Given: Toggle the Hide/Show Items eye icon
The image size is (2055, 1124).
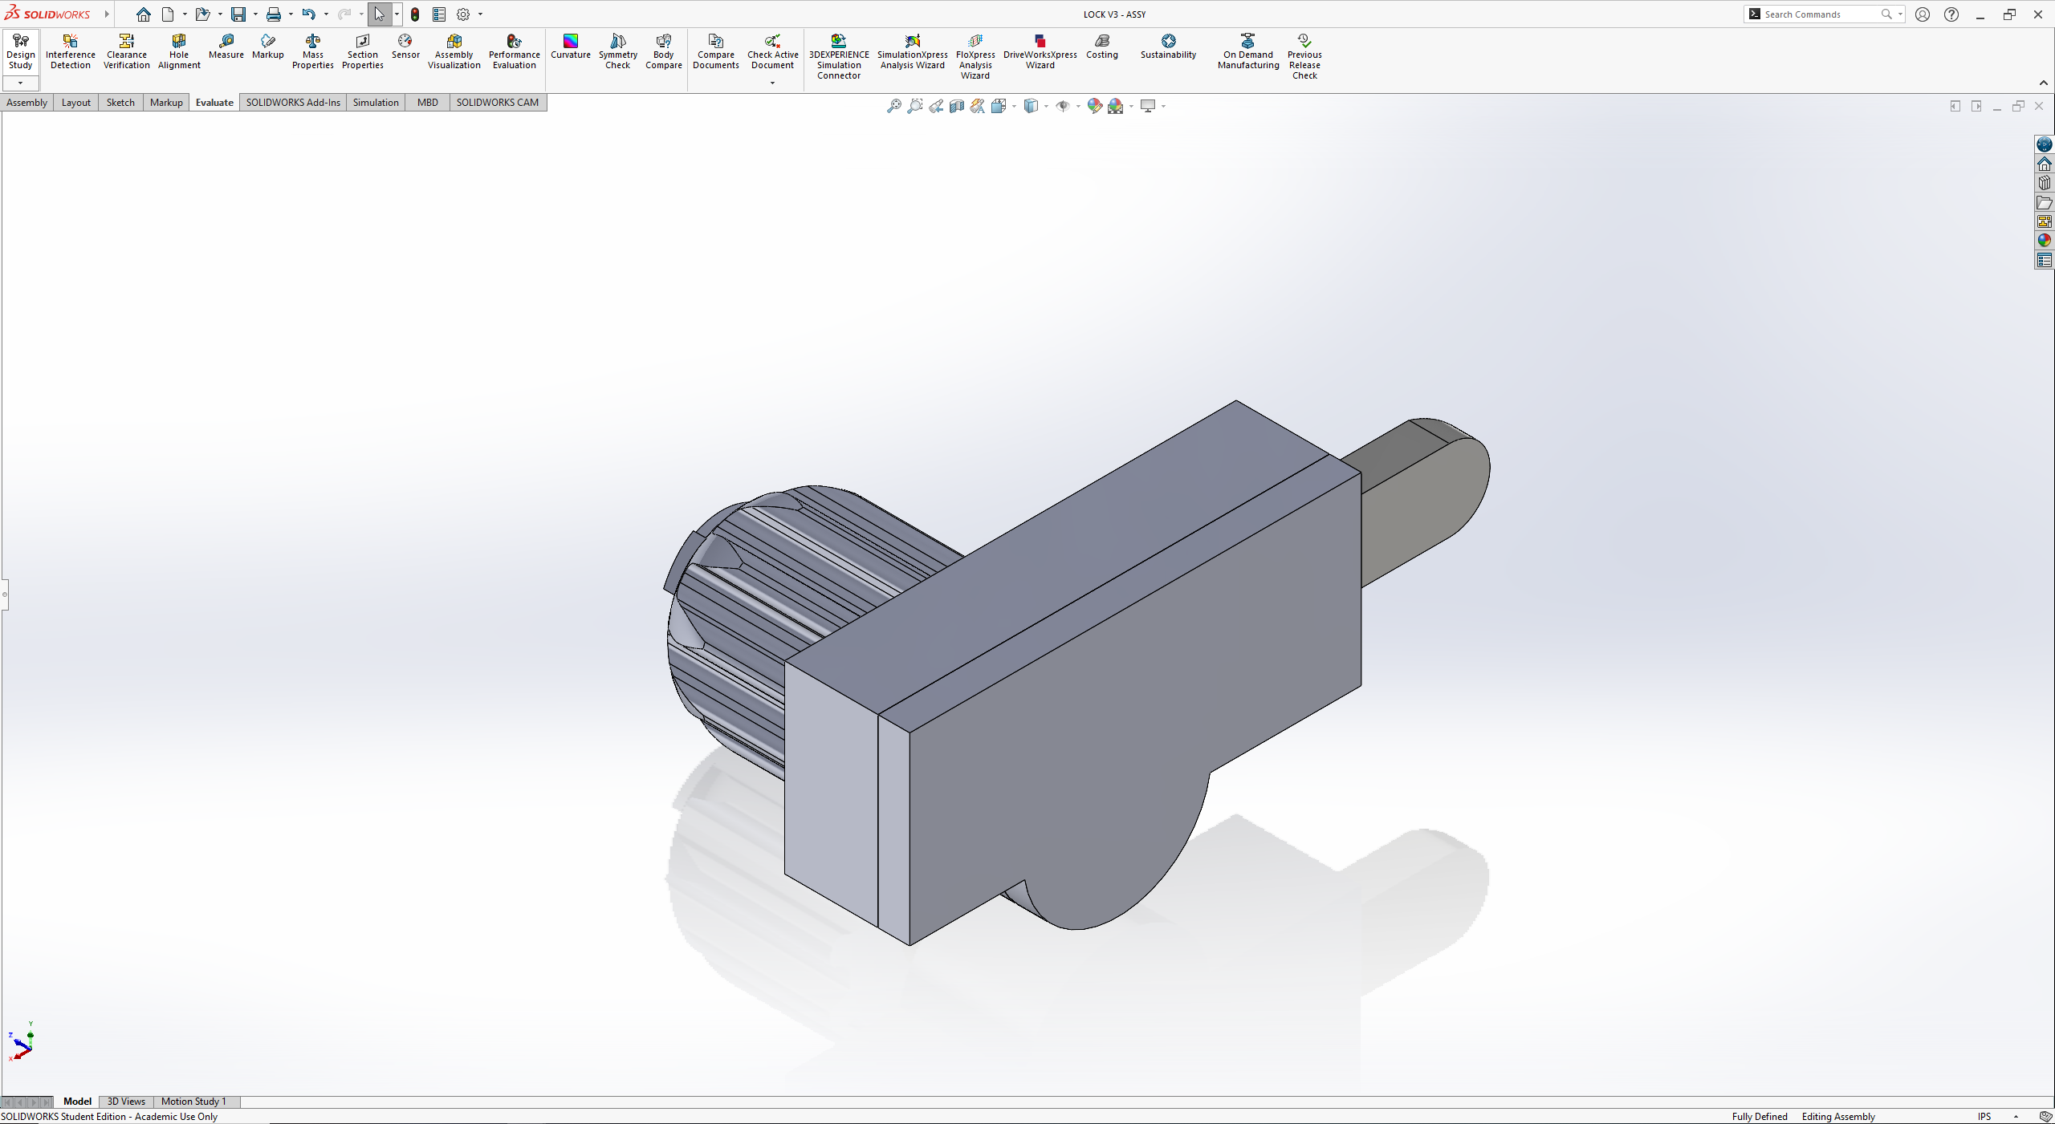Looking at the screenshot, I should pos(1062,106).
